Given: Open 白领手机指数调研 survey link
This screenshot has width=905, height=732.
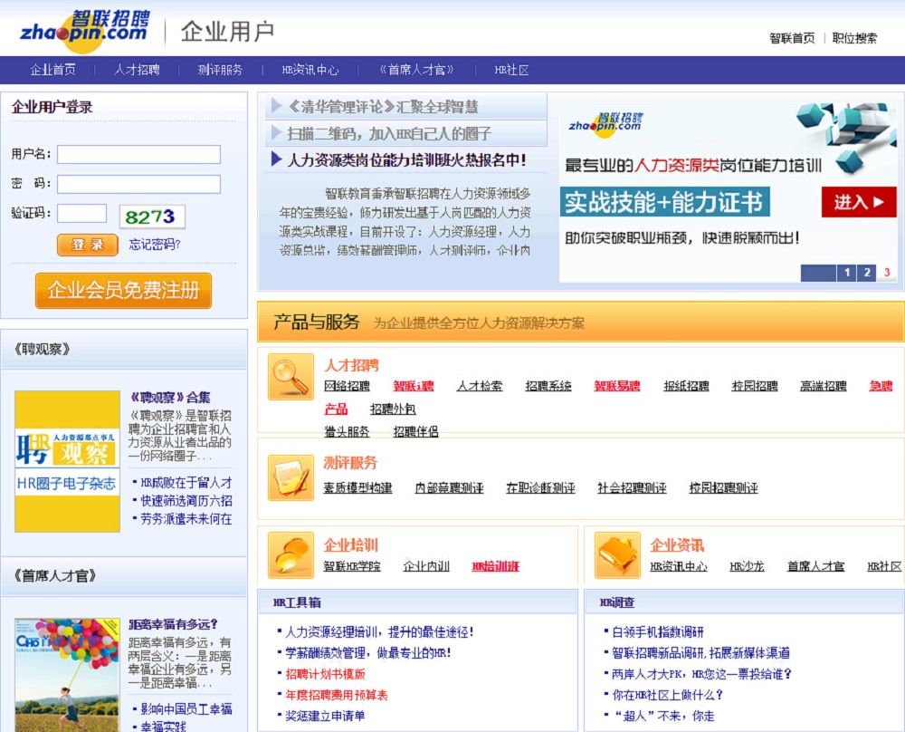Looking at the screenshot, I should (658, 632).
